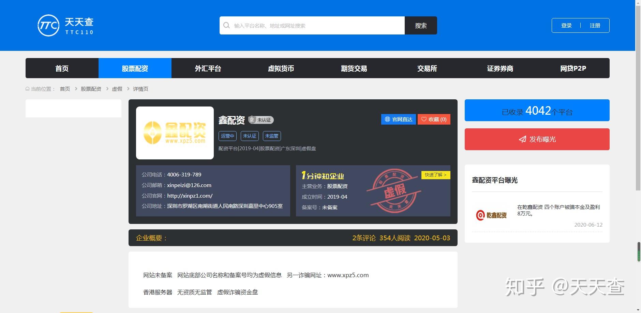
Task: Click the 2条评论 count
Action: (x=364, y=238)
